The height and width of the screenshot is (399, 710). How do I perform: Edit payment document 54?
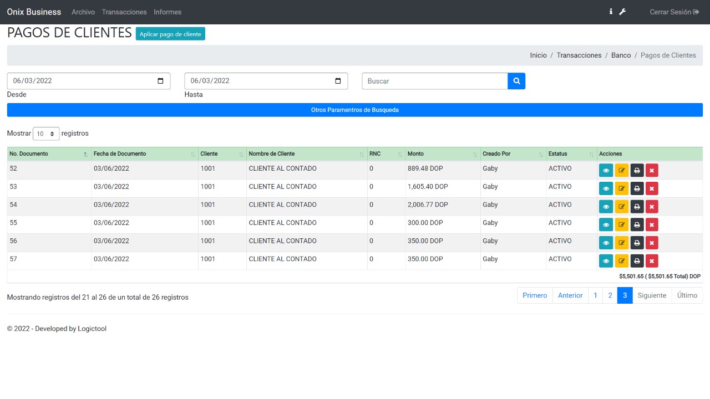(621, 207)
